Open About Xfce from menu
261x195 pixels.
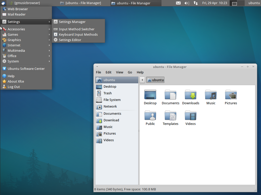coord(26,82)
